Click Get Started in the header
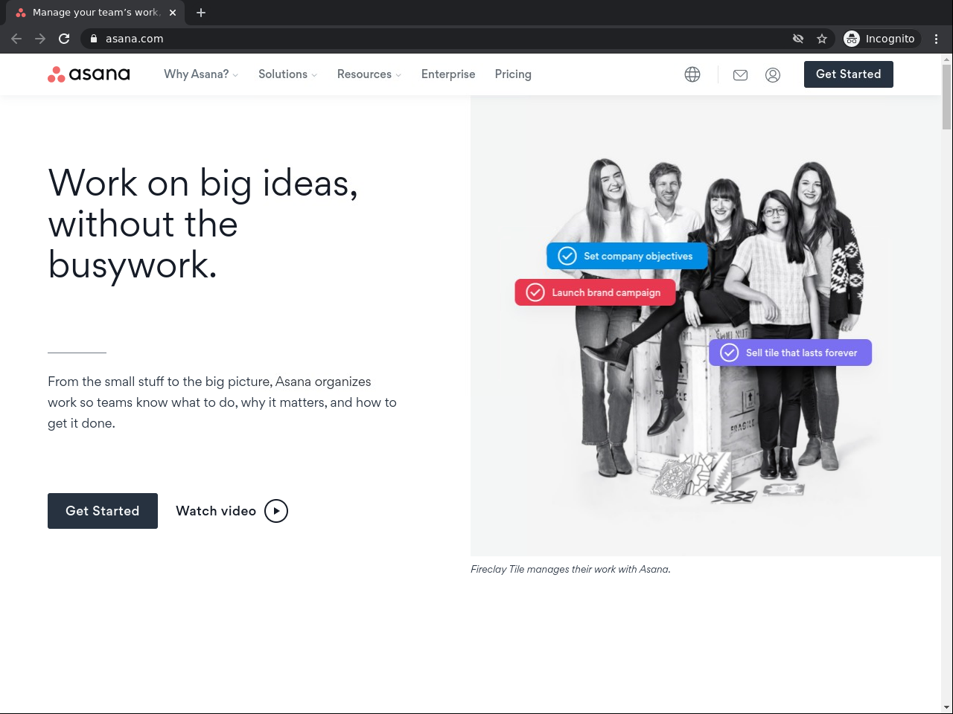The width and height of the screenshot is (953, 714). [x=849, y=74]
